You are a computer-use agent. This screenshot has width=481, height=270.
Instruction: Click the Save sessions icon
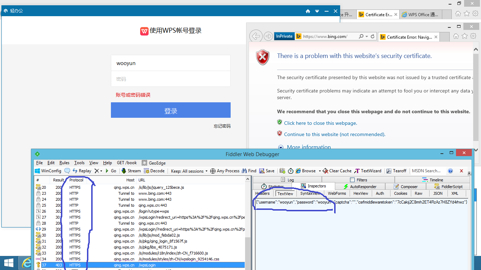pyautogui.click(x=262, y=171)
